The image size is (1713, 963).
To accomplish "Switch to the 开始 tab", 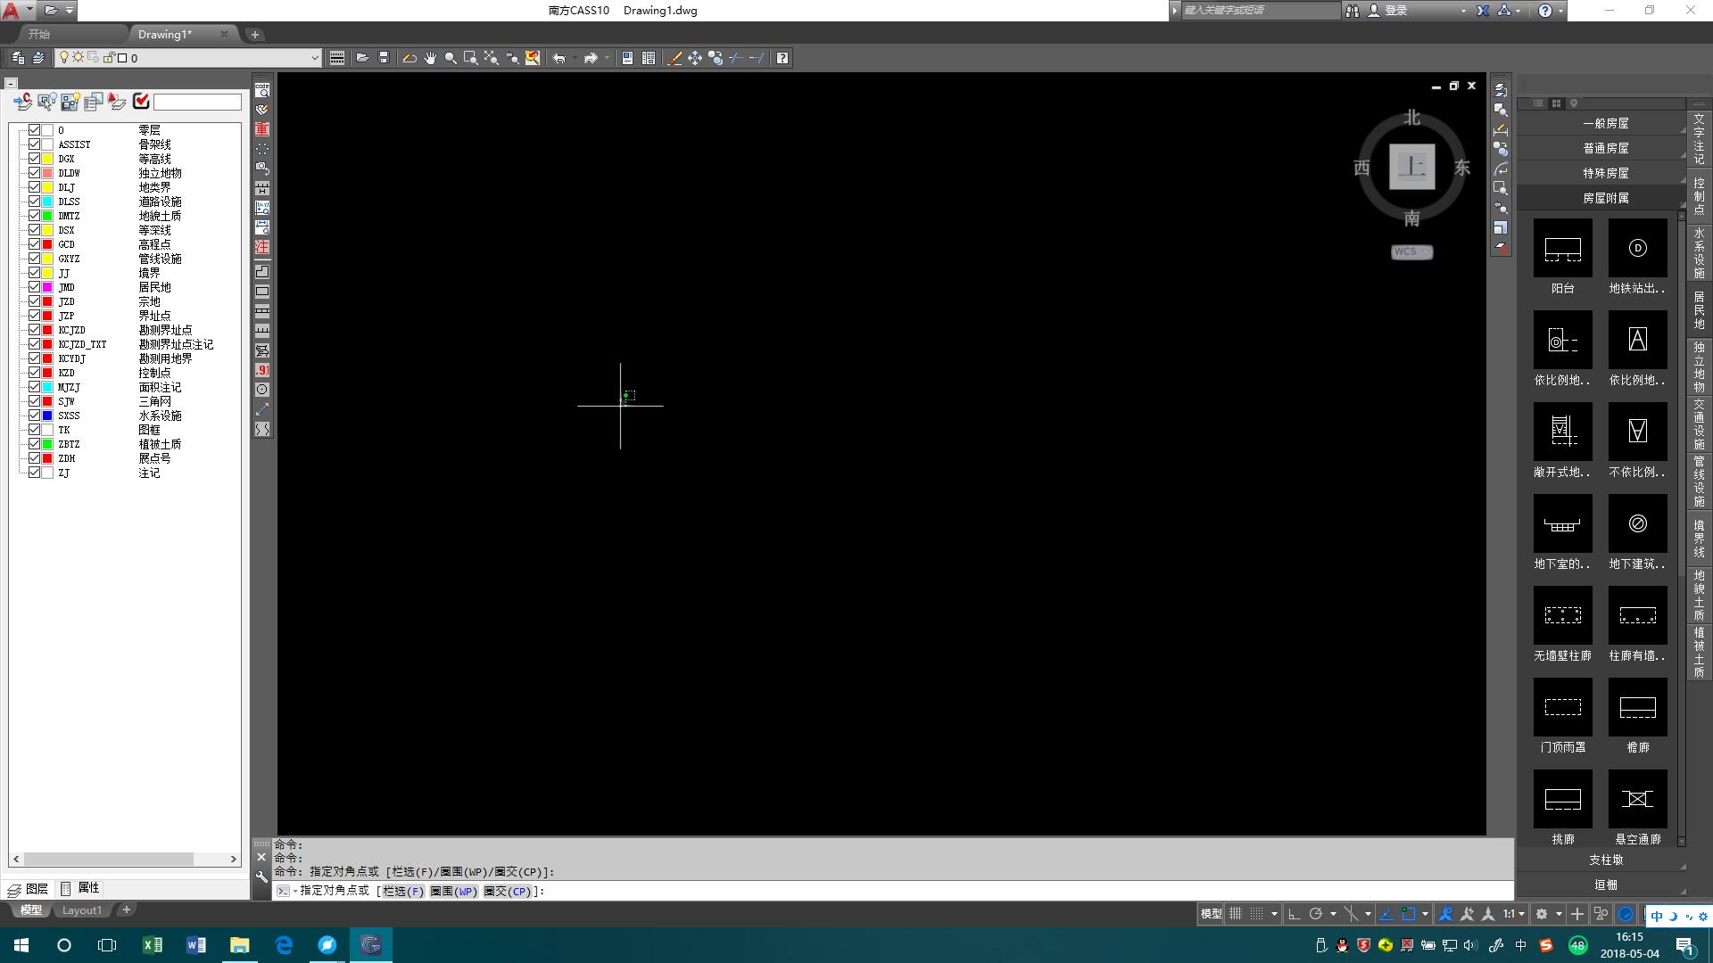I will (x=39, y=34).
